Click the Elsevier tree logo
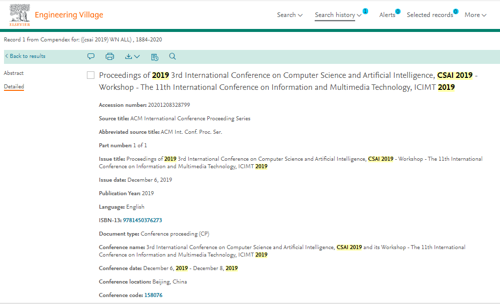This screenshot has width=500, height=304. point(20,15)
